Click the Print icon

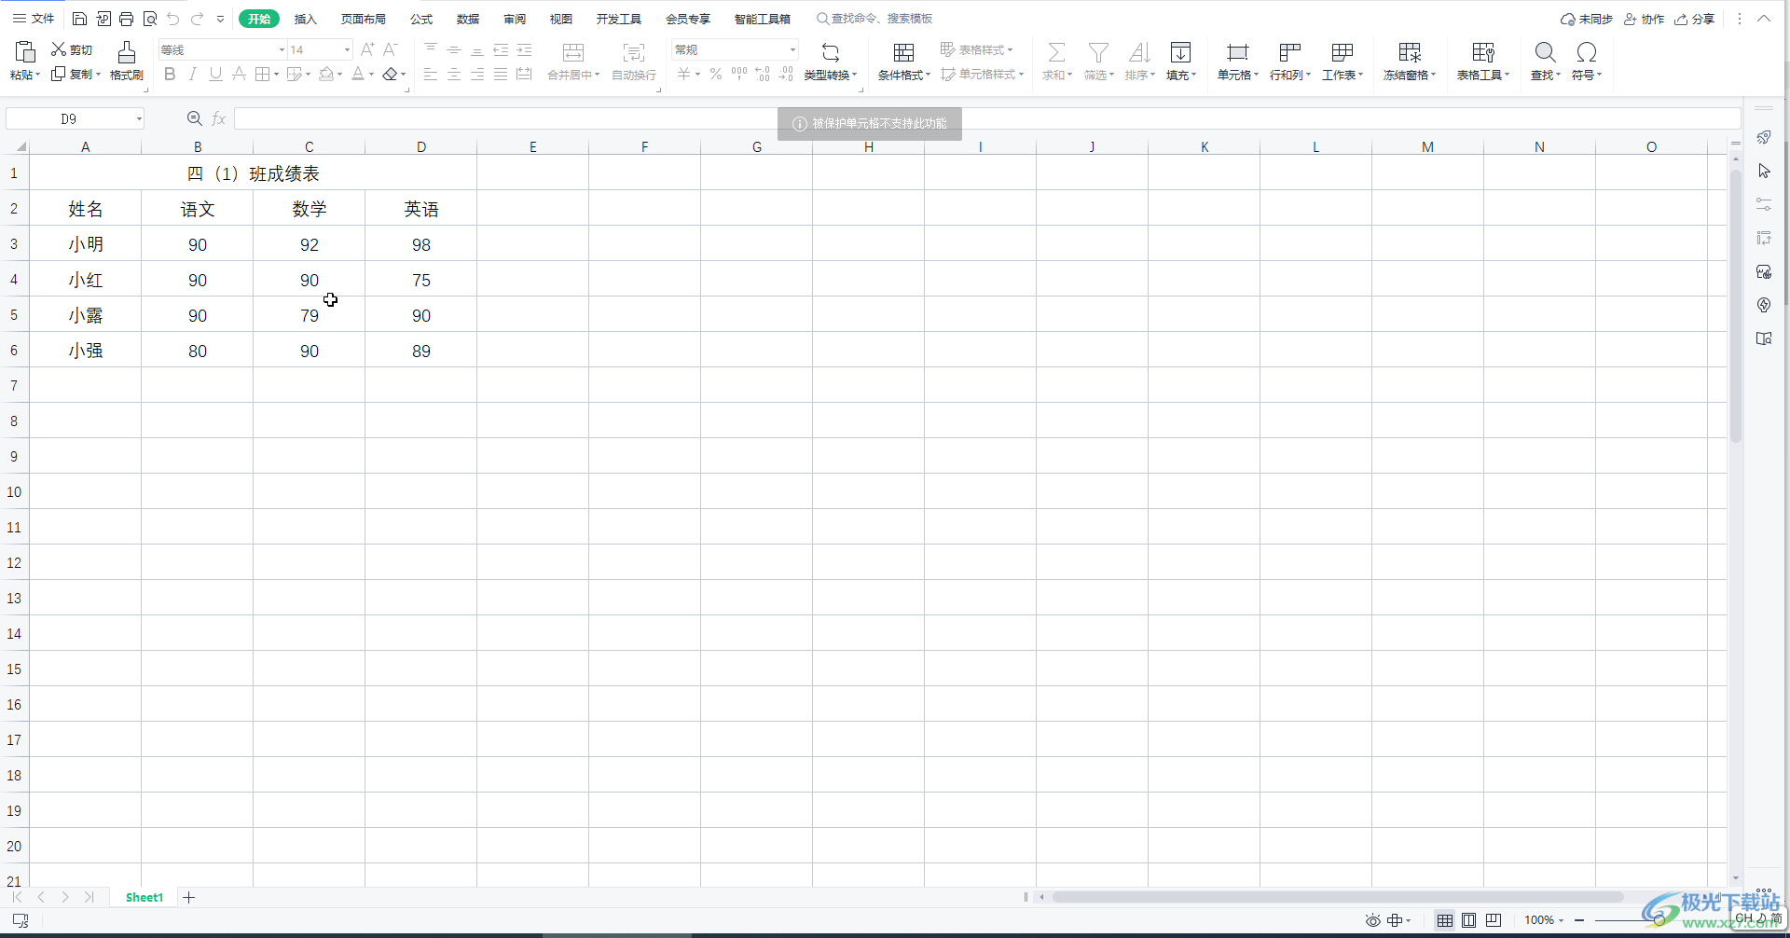(x=126, y=19)
